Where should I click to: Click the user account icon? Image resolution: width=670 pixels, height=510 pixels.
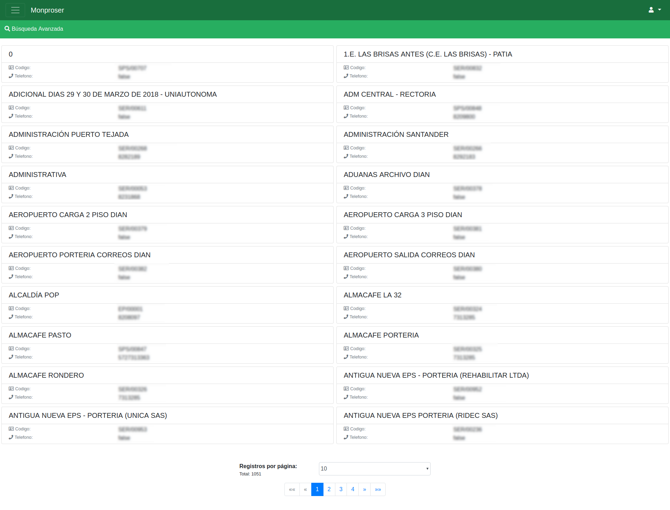[651, 10]
